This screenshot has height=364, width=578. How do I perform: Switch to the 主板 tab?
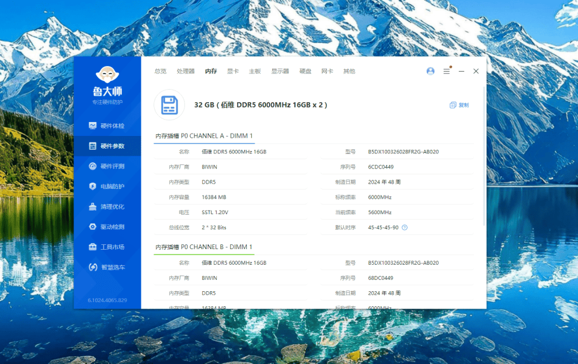255,71
